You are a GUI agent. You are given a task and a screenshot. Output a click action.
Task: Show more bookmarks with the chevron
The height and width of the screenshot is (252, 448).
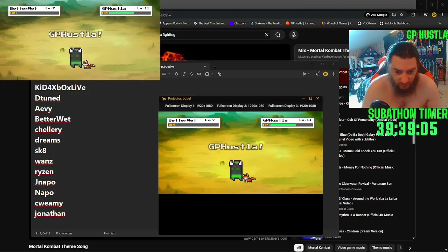pos(440,23)
